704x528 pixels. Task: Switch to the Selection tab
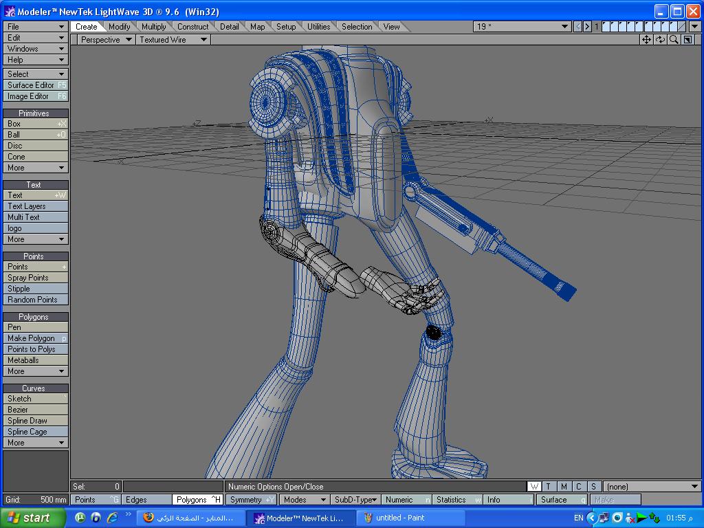tap(357, 27)
